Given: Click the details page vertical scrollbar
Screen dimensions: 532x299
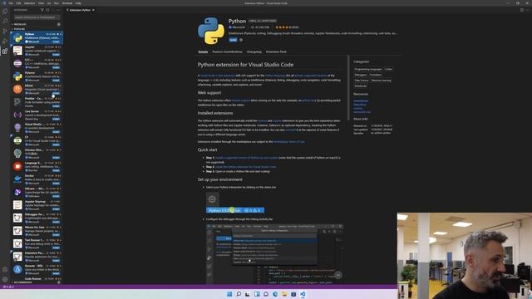Looking at the screenshot, I should [348, 87].
